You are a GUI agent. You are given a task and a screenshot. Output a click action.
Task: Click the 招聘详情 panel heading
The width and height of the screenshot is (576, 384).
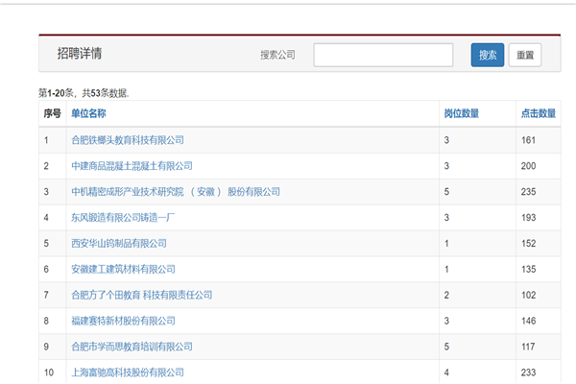tap(79, 55)
